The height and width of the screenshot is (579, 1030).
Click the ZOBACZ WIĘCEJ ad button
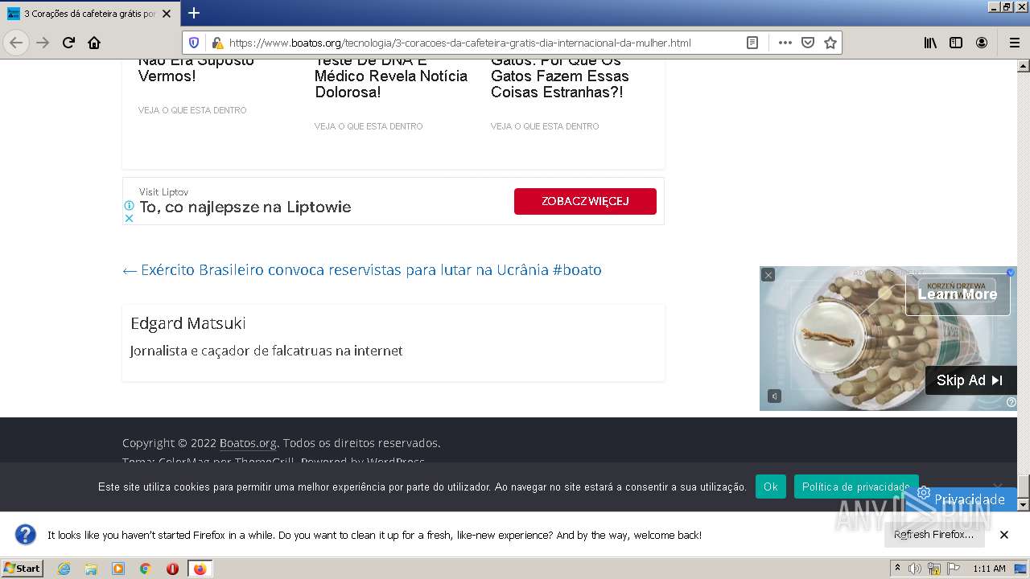click(x=585, y=201)
